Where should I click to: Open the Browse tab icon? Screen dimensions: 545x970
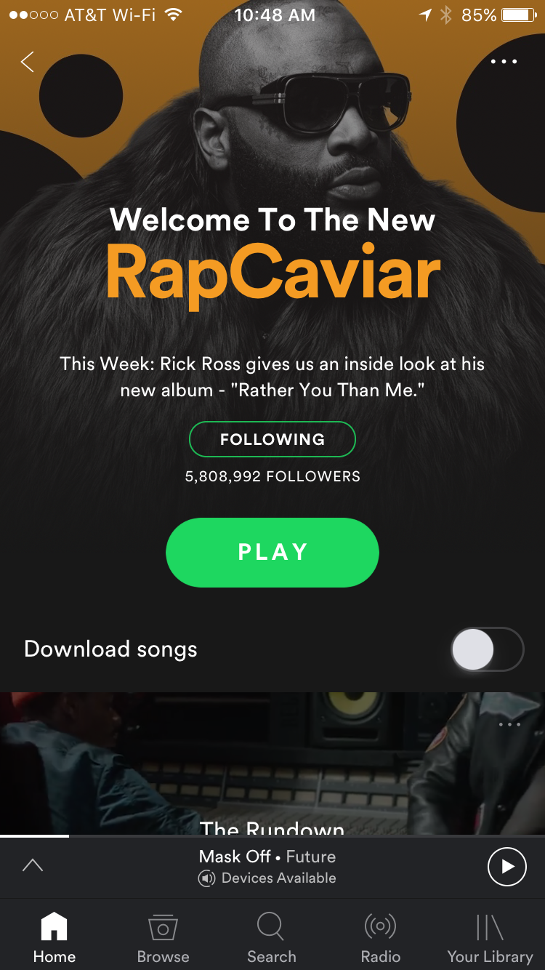(163, 927)
